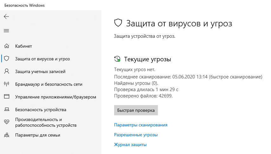Click the large shield icon in heading
The image size is (271, 154).
click(x=118, y=23)
